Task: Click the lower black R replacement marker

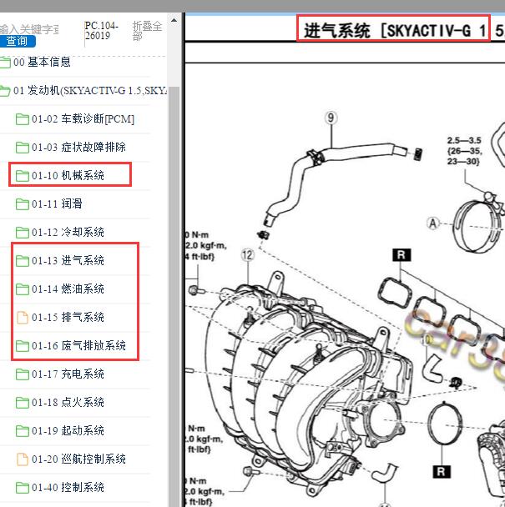Action: (442, 471)
